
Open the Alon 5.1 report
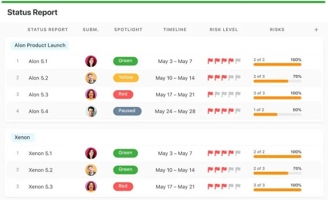coord(38,61)
